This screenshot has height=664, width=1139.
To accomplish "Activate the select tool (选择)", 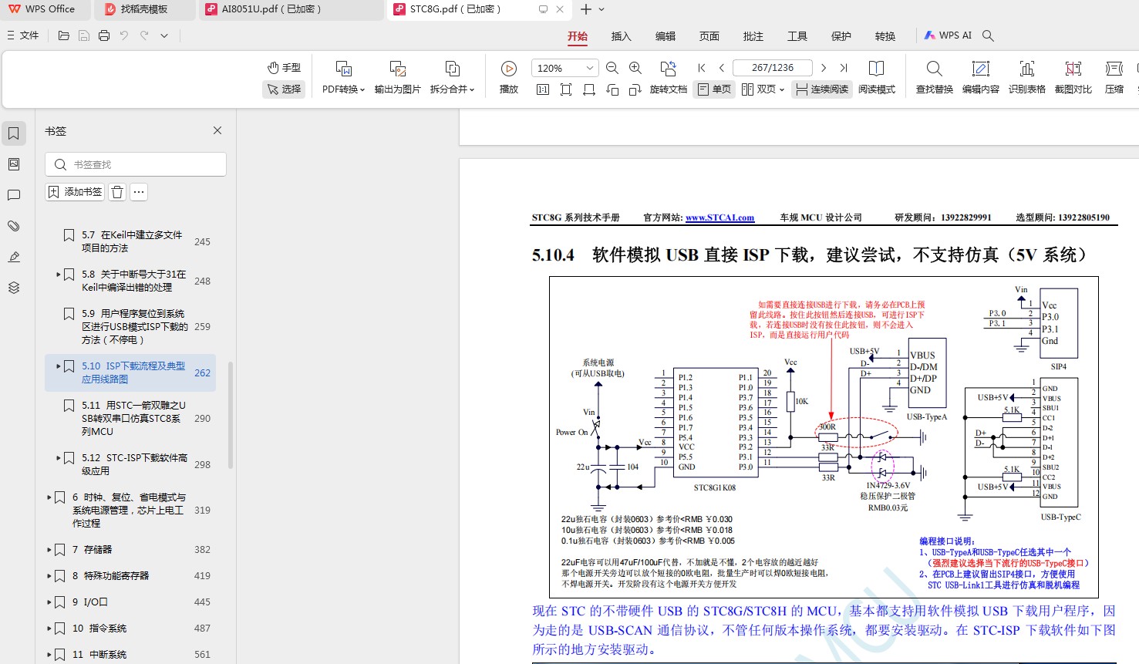I will pos(284,89).
